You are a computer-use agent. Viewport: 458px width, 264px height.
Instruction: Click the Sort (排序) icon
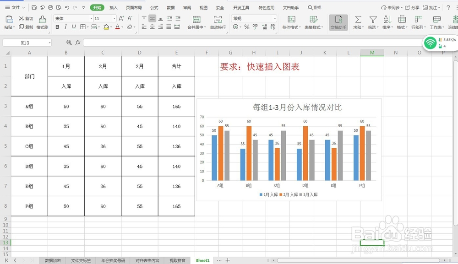point(387,20)
